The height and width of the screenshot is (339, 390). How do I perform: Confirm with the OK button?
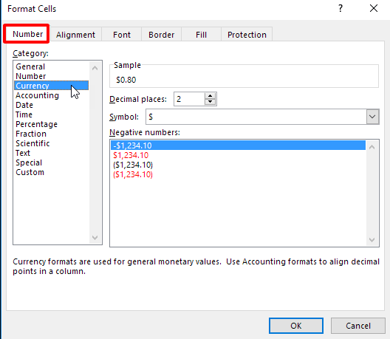[x=296, y=326]
